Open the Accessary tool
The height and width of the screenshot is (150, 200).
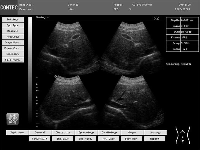point(13,54)
